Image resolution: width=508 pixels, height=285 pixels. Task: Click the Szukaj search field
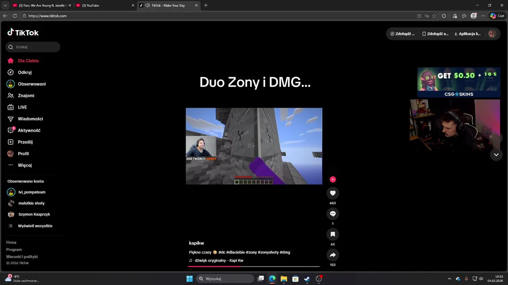pos(33,47)
